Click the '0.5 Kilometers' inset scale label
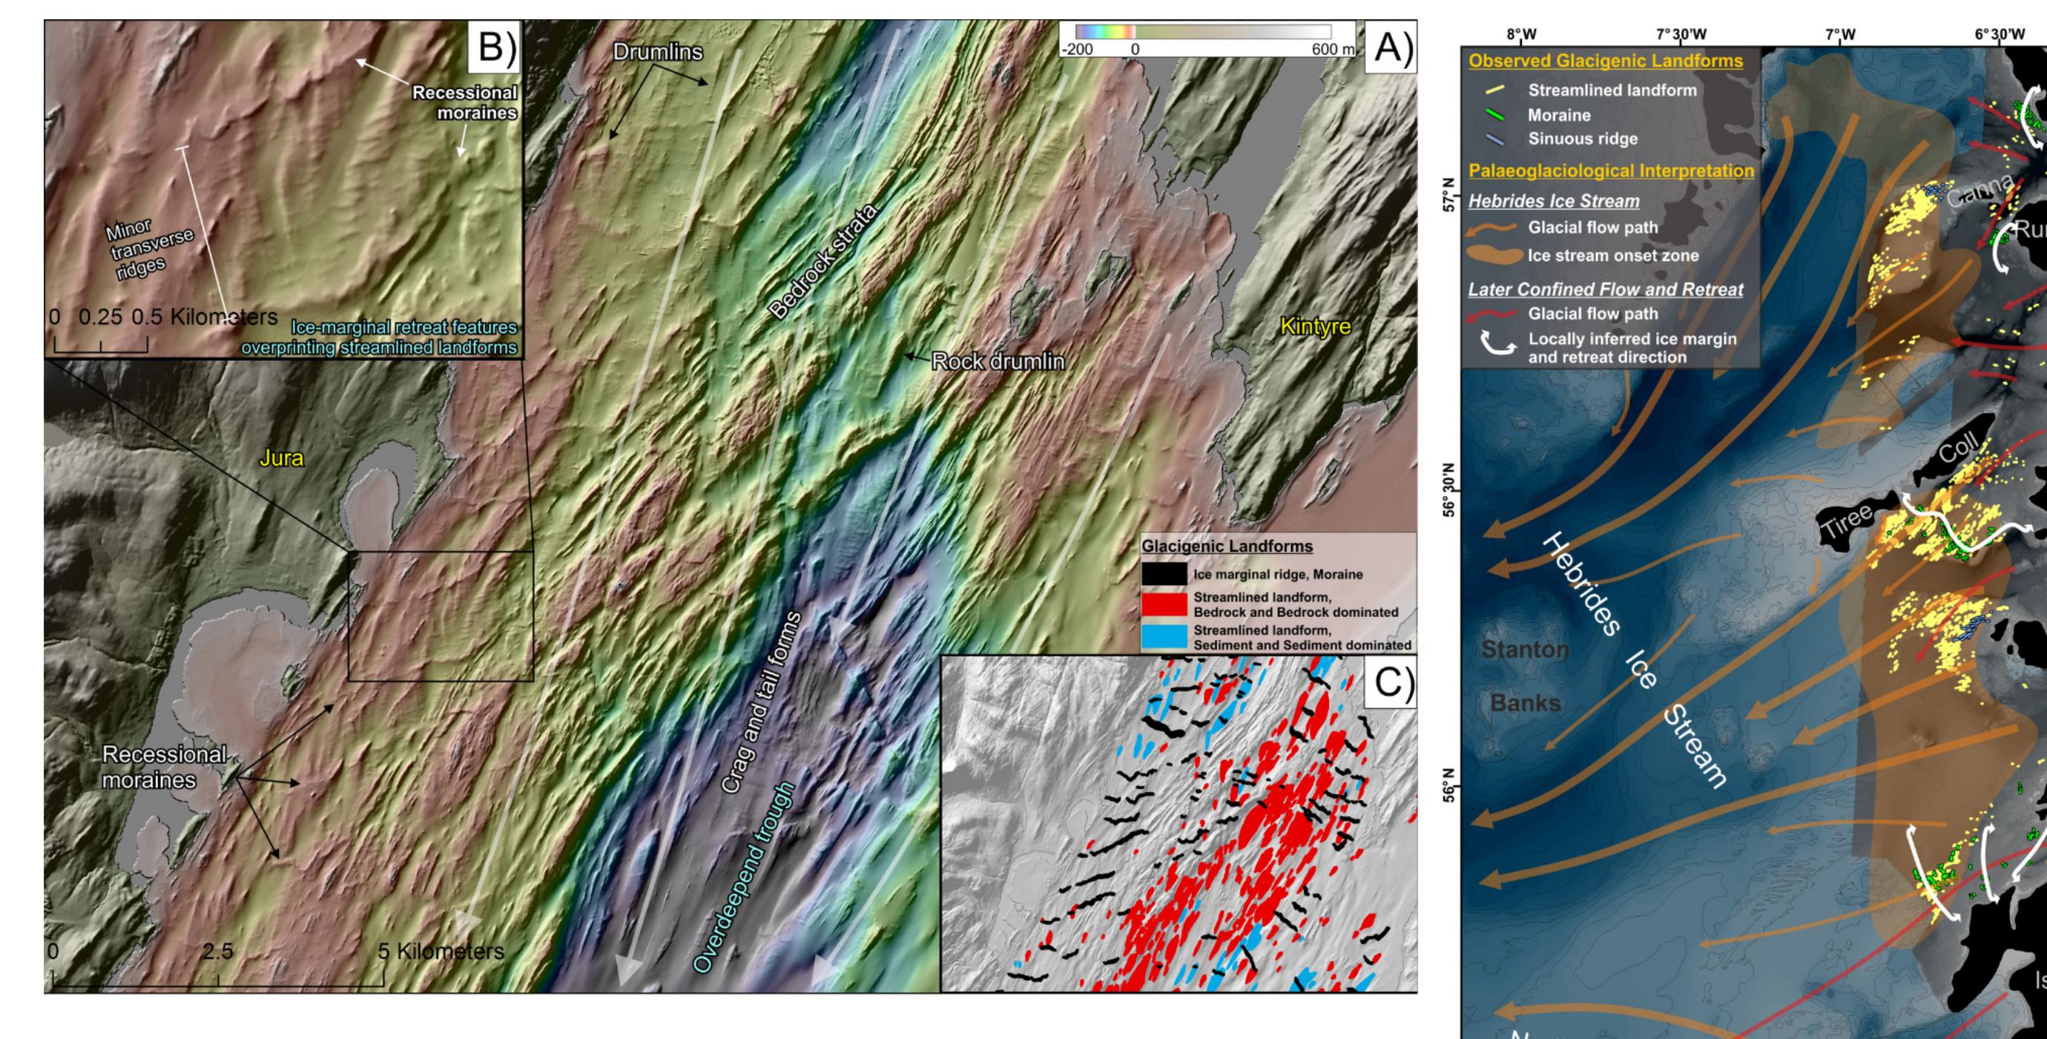The width and height of the screenshot is (2047, 1039). coord(205,317)
